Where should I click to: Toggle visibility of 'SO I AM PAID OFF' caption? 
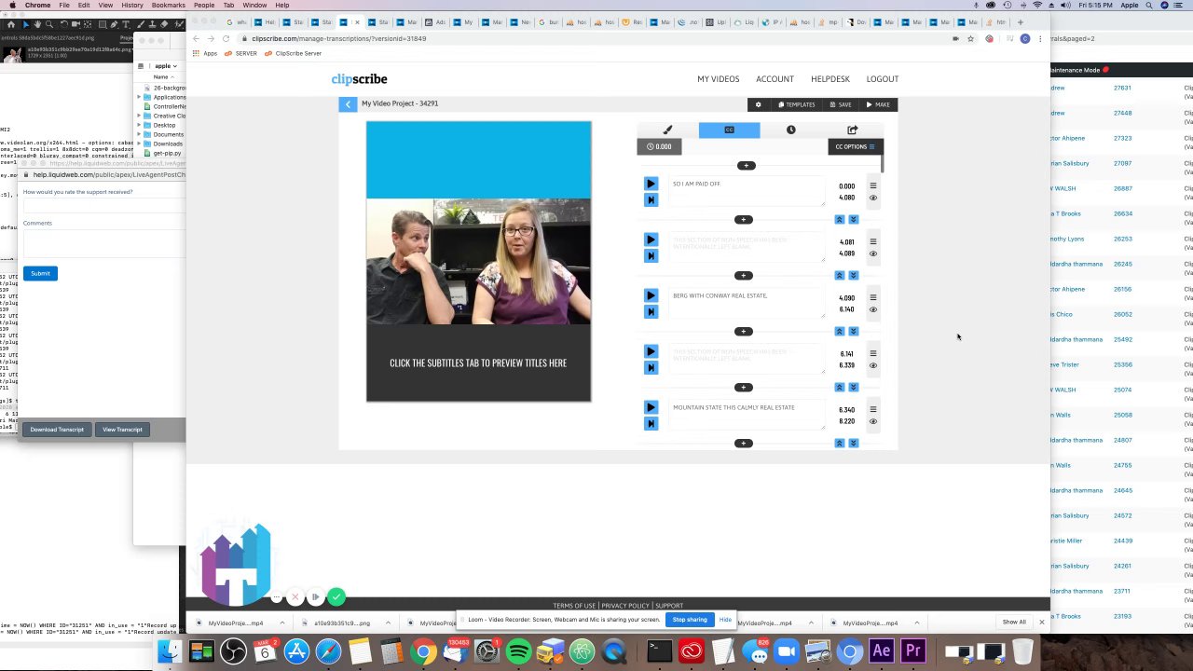[873, 198]
